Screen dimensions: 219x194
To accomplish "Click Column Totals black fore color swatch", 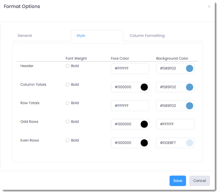I will pyautogui.click(x=144, y=87).
